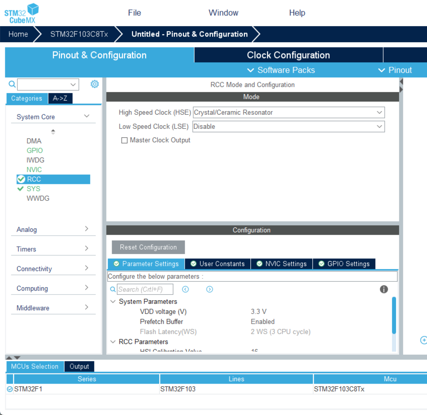Open the Window menu
Image resolution: width=427 pixels, height=415 pixels.
pos(223,13)
